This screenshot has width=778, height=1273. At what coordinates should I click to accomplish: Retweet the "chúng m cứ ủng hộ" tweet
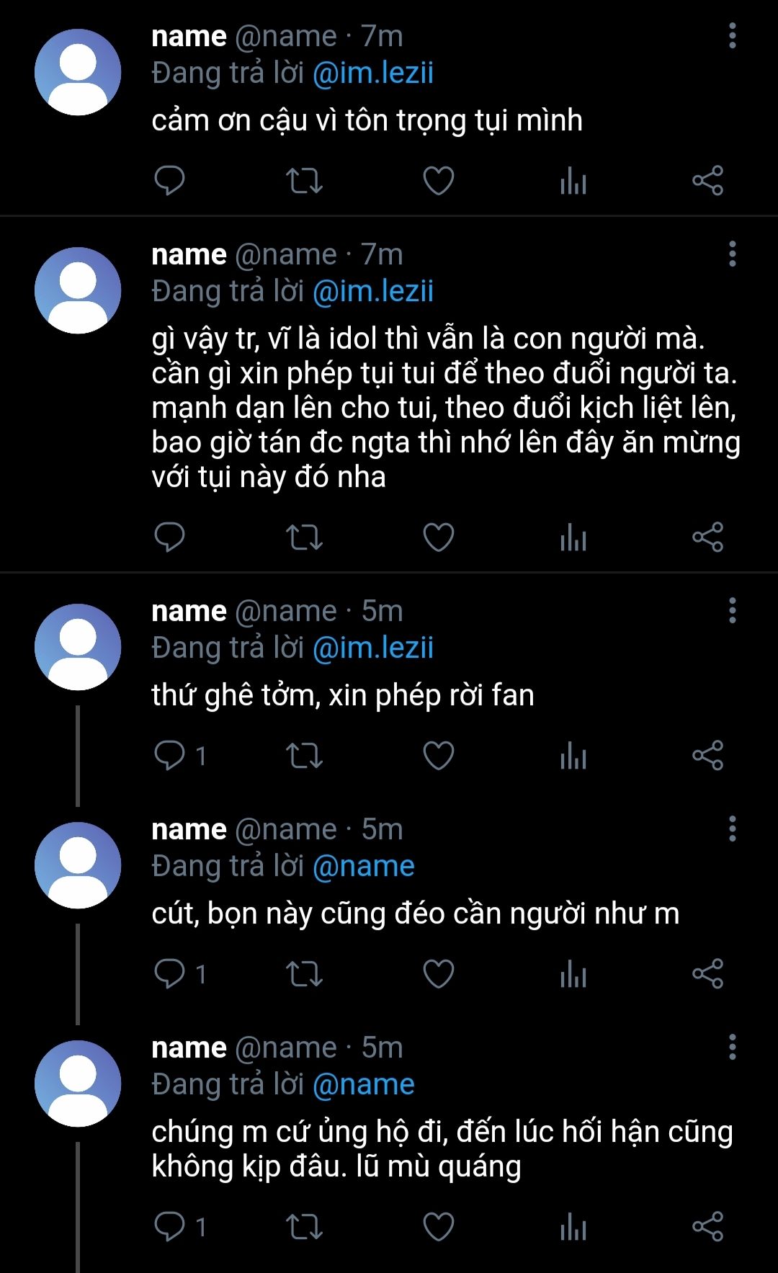(304, 1226)
